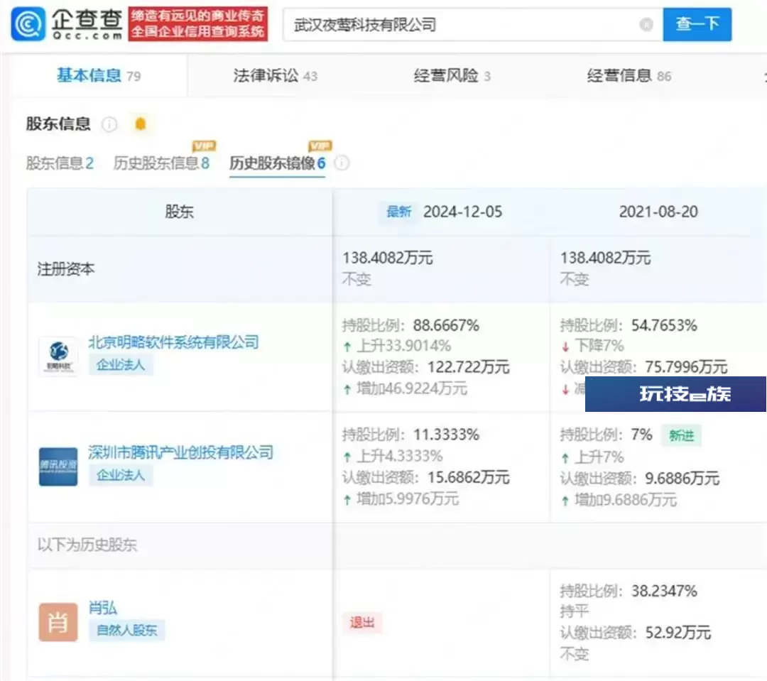Switch to the 基本信息 tab

click(99, 76)
